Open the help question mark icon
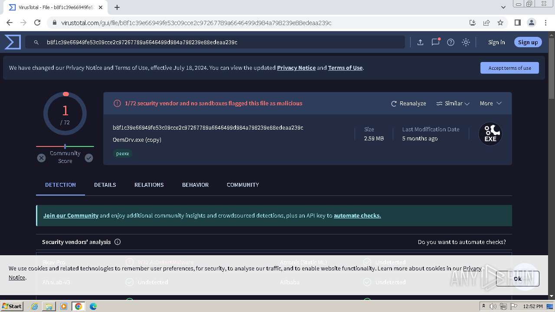This screenshot has width=555, height=312. click(451, 42)
